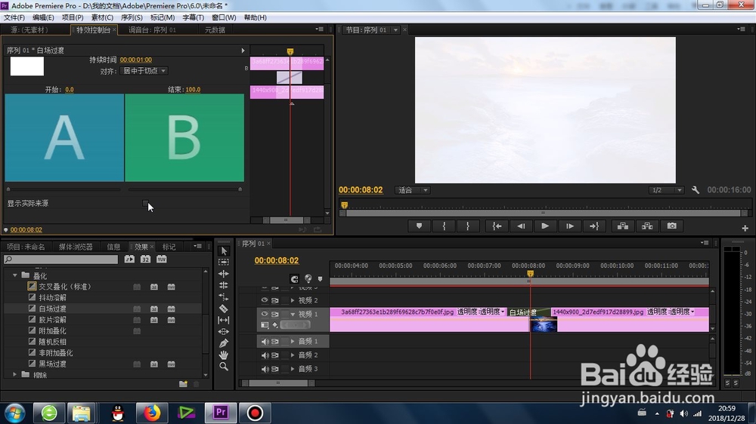Open 字幕(T) menu

click(194, 17)
